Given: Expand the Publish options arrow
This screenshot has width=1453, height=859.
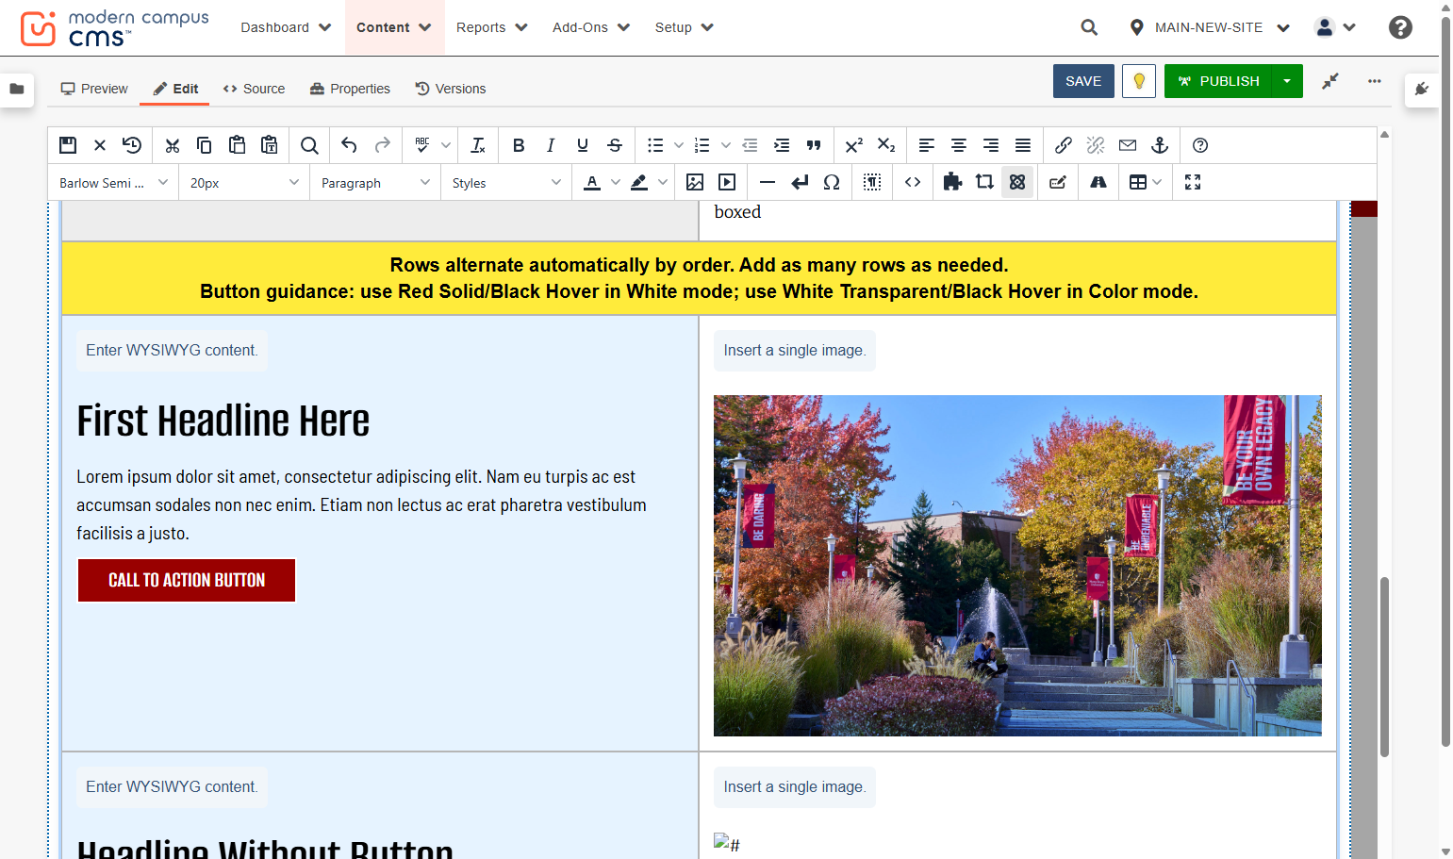Looking at the screenshot, I should point(1287,81).
